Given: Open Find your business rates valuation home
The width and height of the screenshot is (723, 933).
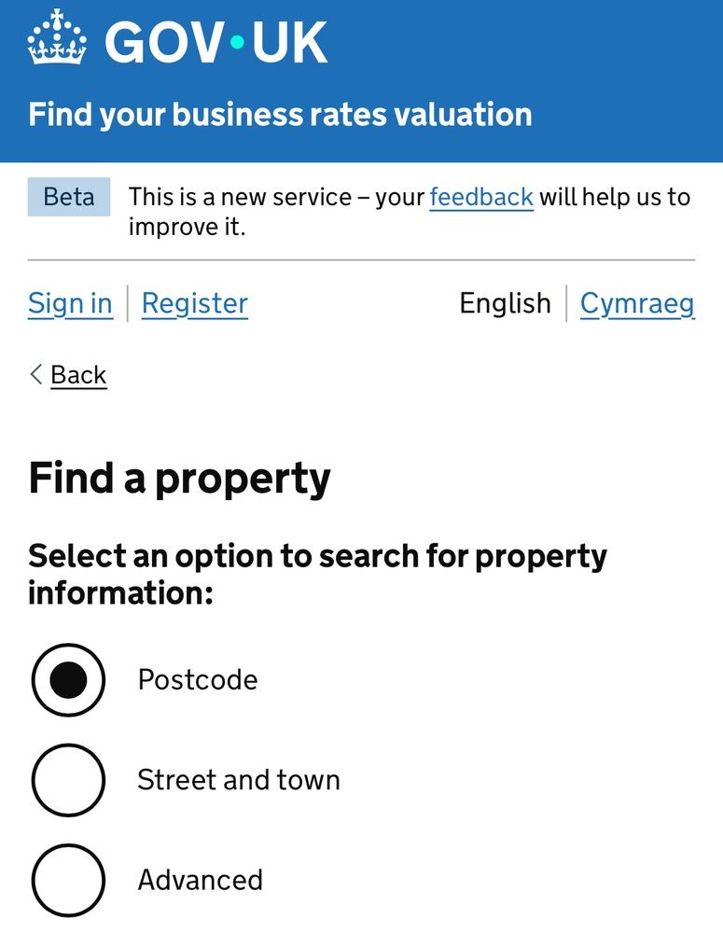Looking at the screenshot, I should click(x=280, y=115).
